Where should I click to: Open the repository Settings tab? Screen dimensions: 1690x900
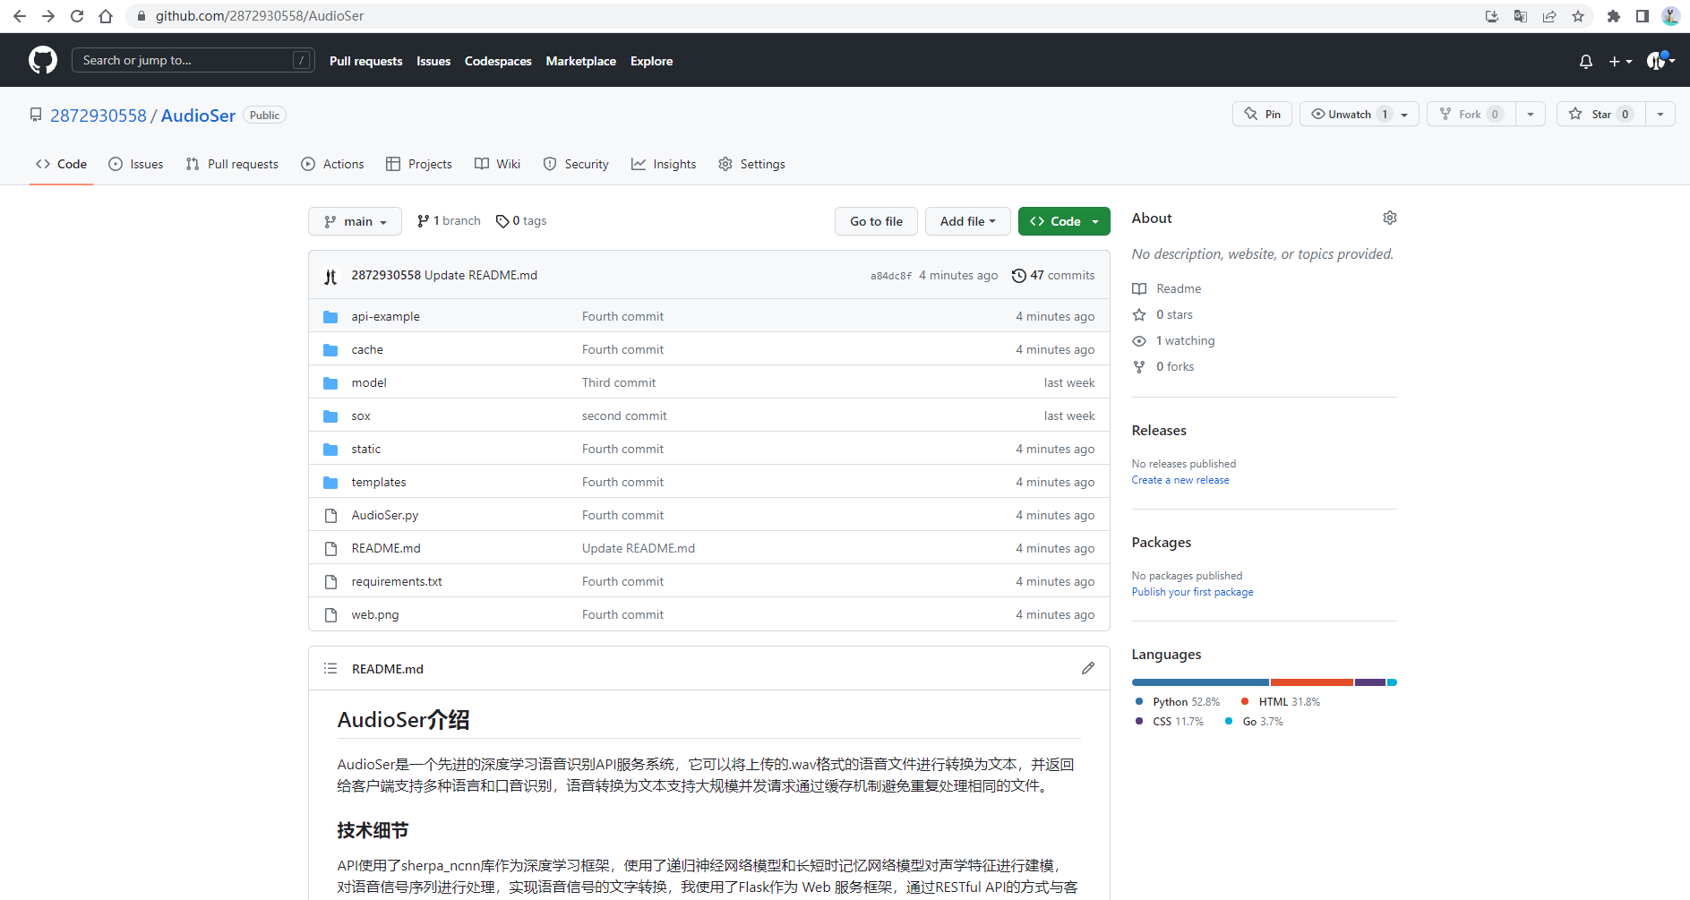[751, 164]
